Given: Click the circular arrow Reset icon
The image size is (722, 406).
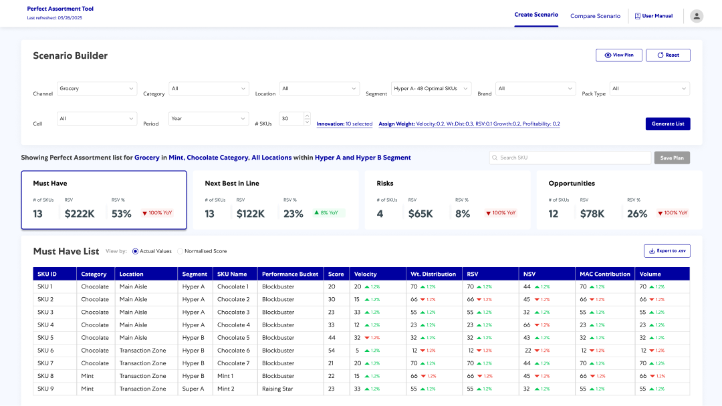Looking at the screenshot, I should (x=660, y=55).
